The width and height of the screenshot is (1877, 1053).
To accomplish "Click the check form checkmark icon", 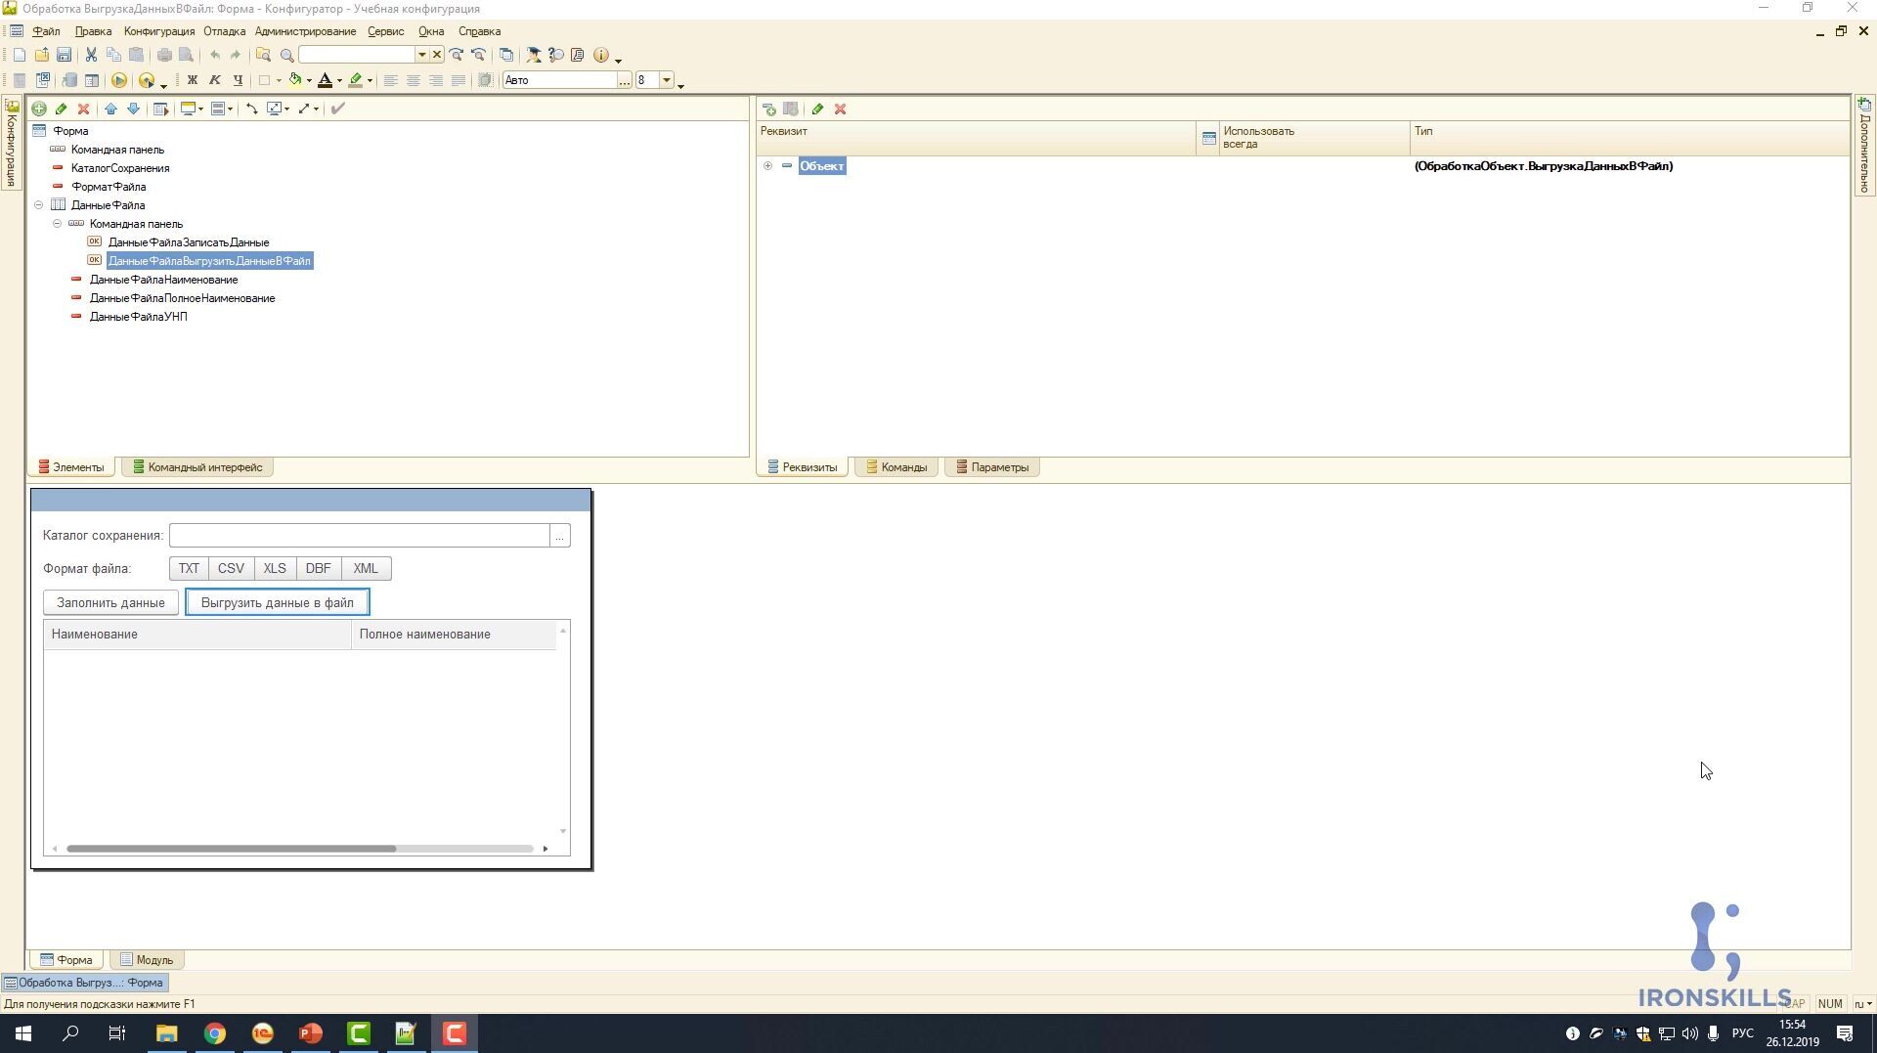I will point(338,109).
